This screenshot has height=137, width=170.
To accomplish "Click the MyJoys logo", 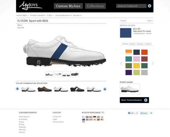I will click(x=31, y=6).
